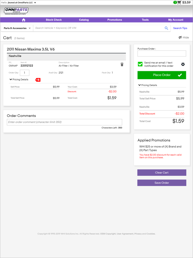Click the Air Filter / Air Filter description
193x258 pixels.
click(69, 66)
